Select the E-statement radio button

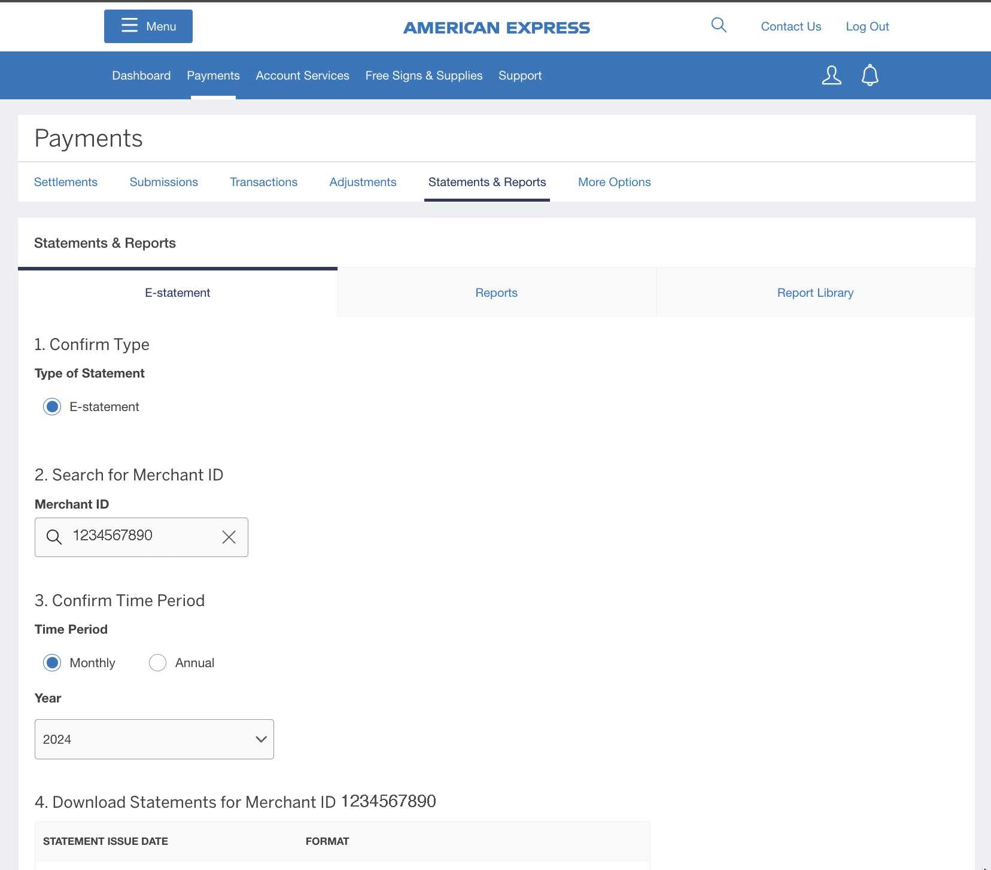pyautogui.click(x=51, y=406)
